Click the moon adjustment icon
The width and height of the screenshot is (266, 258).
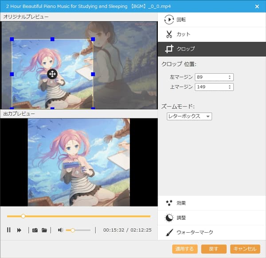[x=169, y=218]
